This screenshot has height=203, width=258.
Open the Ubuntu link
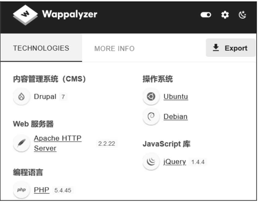tap(176, 96)
